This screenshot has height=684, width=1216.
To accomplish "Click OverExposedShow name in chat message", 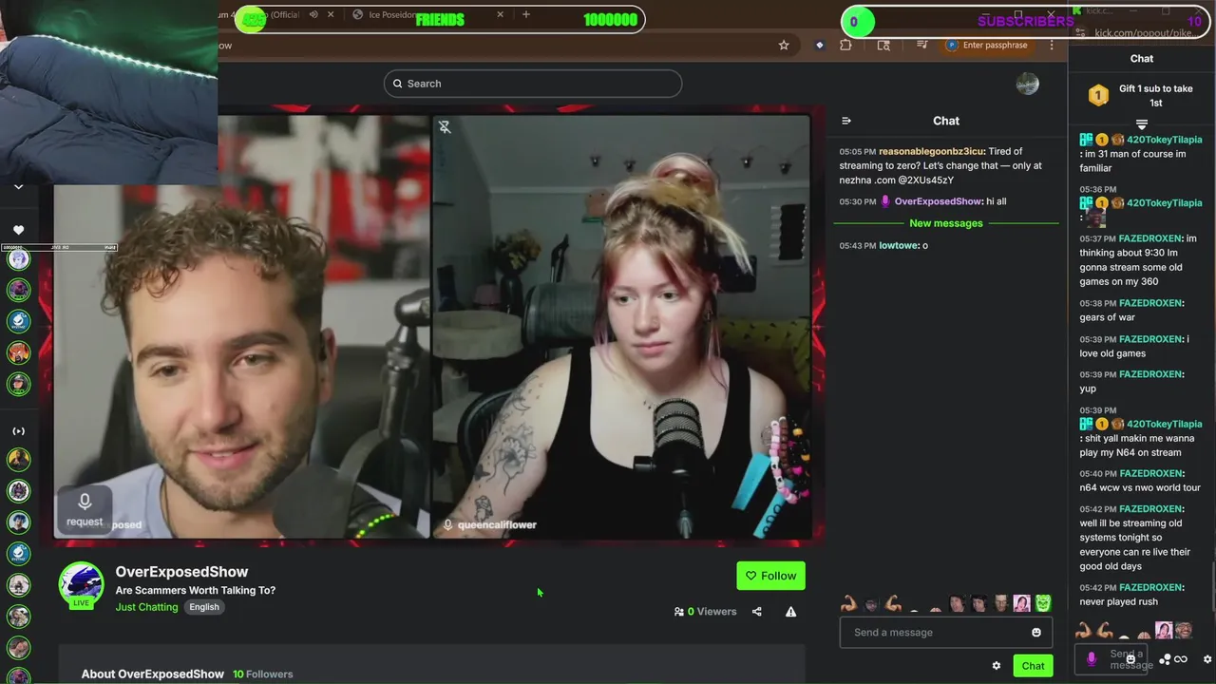I will point(938,201).
